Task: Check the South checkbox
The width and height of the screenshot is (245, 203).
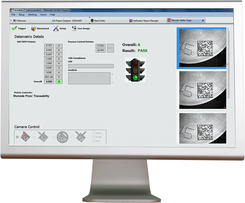Action: (94, 137)
